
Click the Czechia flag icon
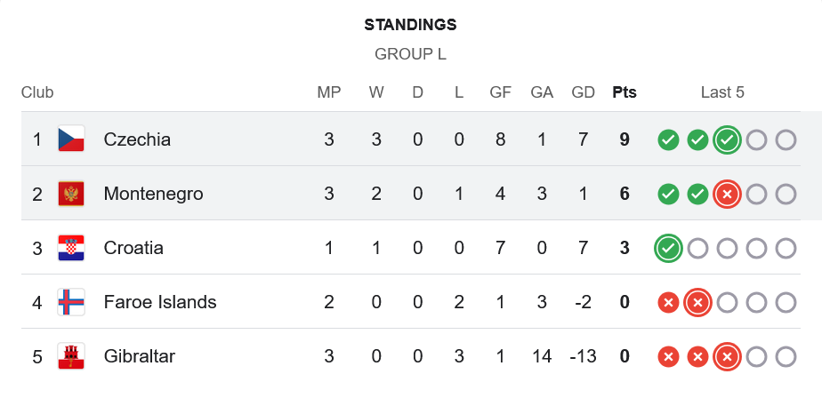pyautogui.click(x=71, y=139)
